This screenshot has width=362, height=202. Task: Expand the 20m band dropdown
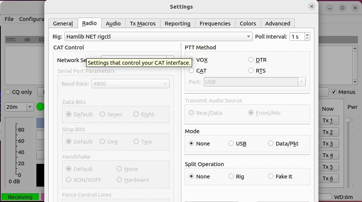click(x=30, y=107)
